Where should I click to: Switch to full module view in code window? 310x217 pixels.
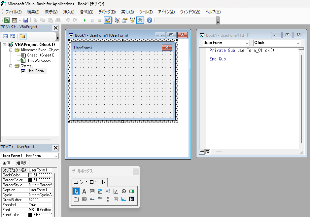(x=208, y=152)
